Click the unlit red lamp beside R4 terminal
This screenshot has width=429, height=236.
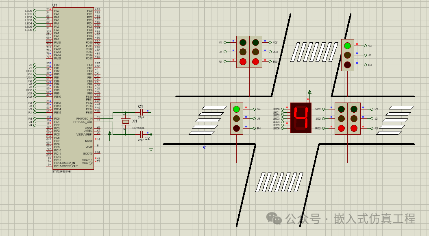[x=236, y=129]
